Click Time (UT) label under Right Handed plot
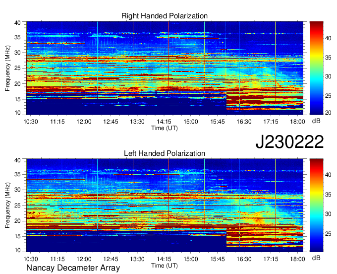337x274 pixels. [165, 128]
